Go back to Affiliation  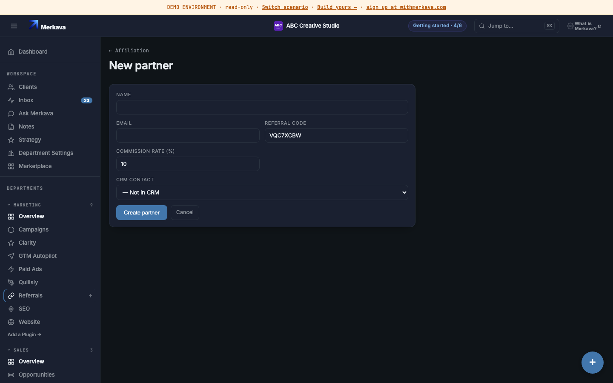coord(129,51)
